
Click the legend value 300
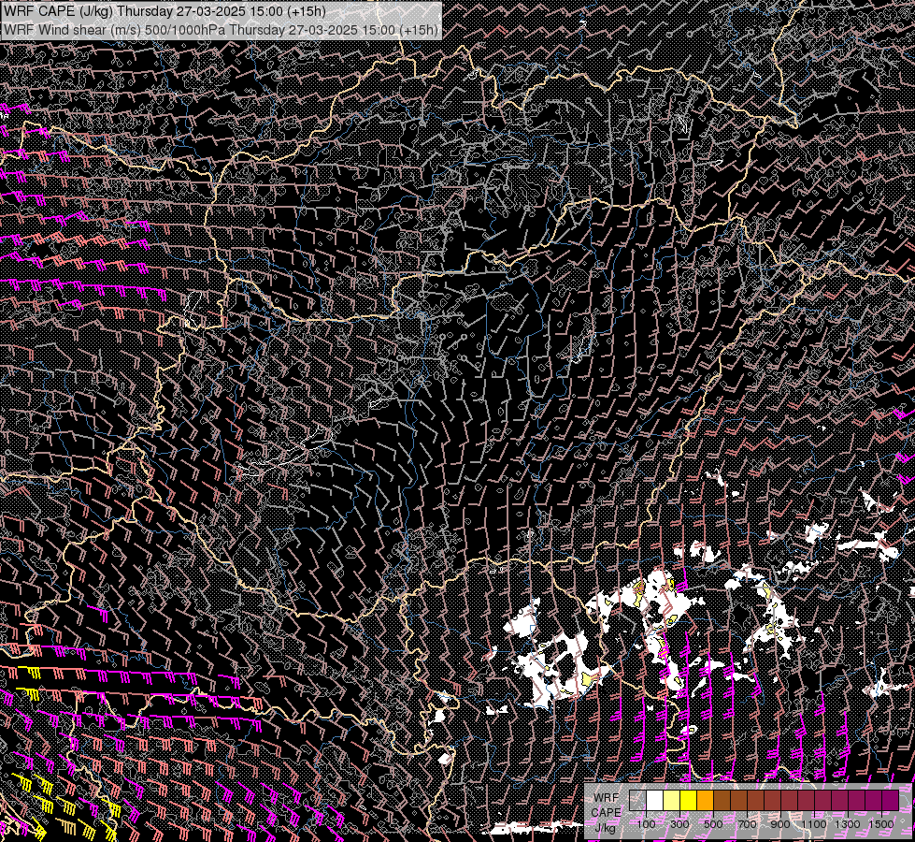679,824
